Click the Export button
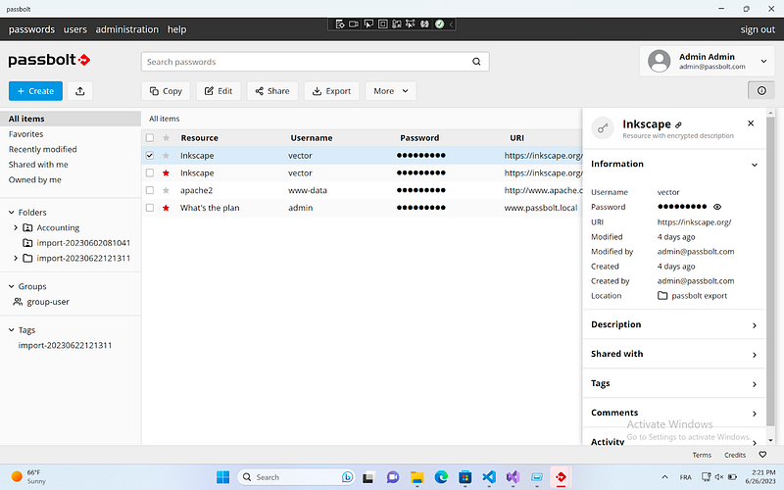The image size is (784, 490). click(x=331, y=91)
